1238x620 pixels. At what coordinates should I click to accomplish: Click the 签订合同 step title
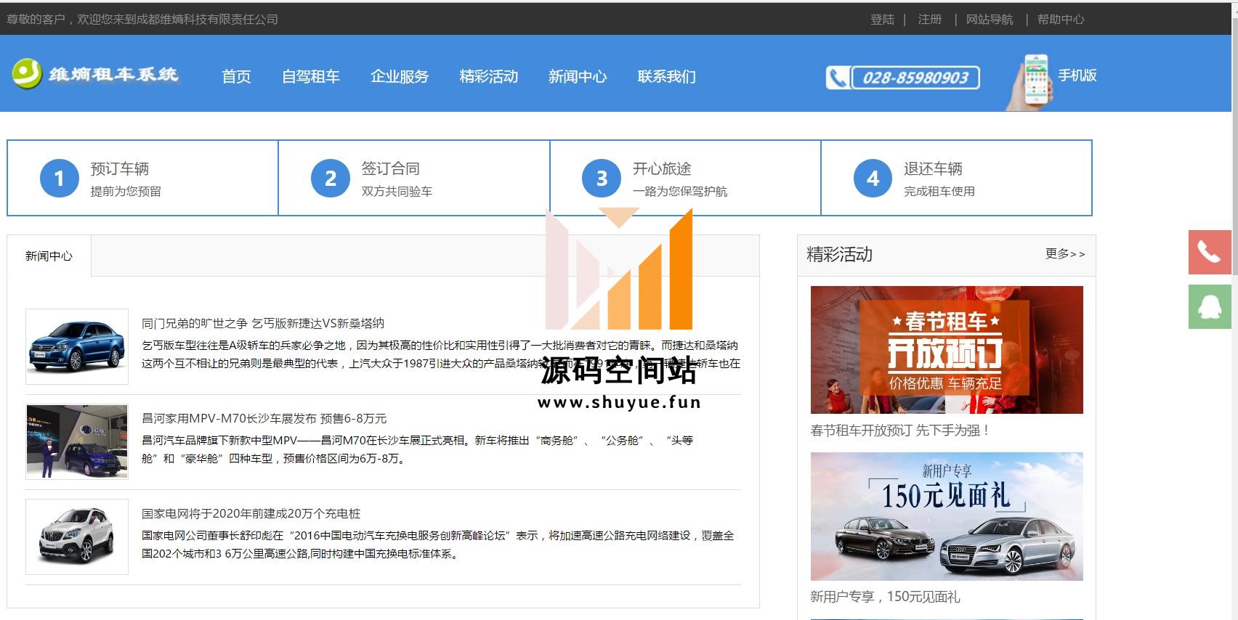tap(391, 168)
